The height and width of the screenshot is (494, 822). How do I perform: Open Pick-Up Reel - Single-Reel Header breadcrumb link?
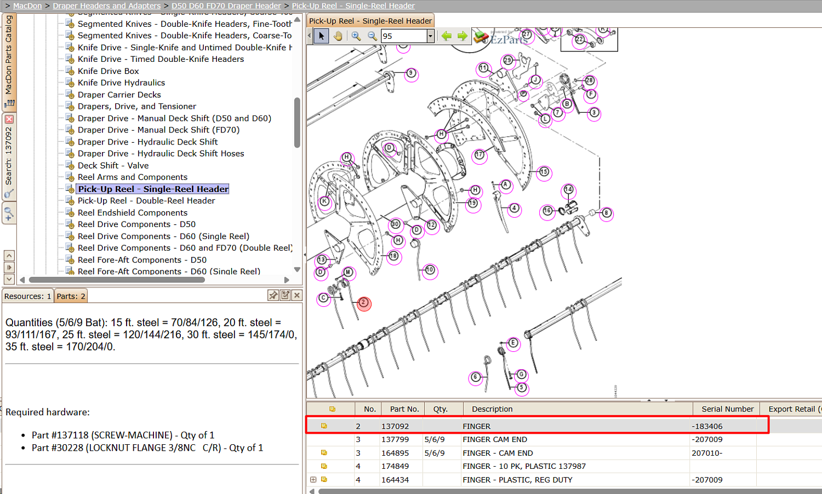pos(353,5)
